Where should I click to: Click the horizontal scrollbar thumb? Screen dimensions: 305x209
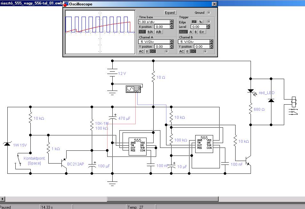[x=163, y=199]
